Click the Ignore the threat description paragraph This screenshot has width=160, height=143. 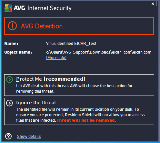[80, 115]
